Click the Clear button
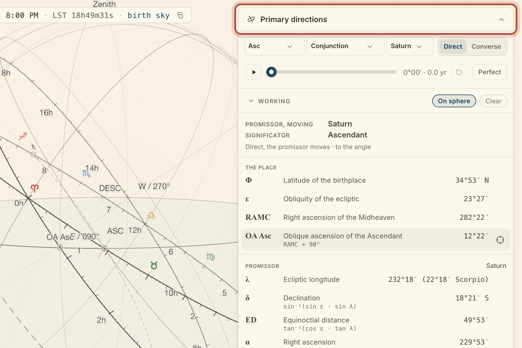 [x=493, y=101]
